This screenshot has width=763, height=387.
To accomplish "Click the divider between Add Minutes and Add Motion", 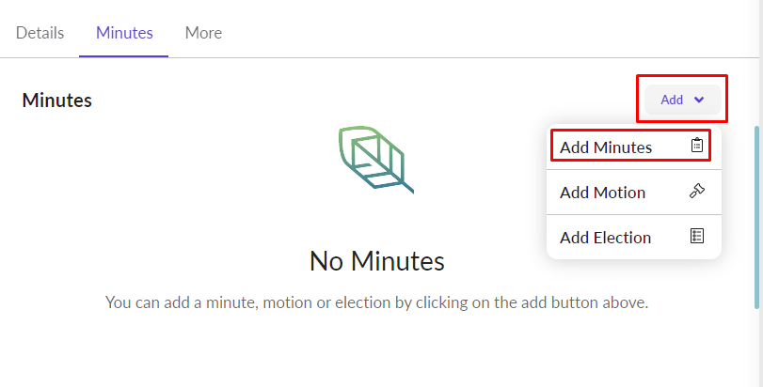I will (x=633, y=169).
